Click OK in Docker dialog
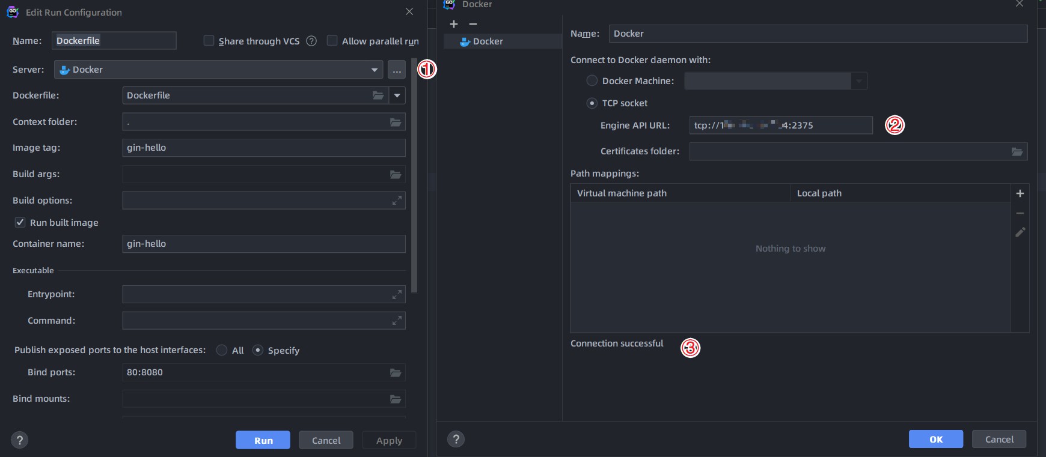The height and width of the screenshot is (457, 1046). click(935, 439)
